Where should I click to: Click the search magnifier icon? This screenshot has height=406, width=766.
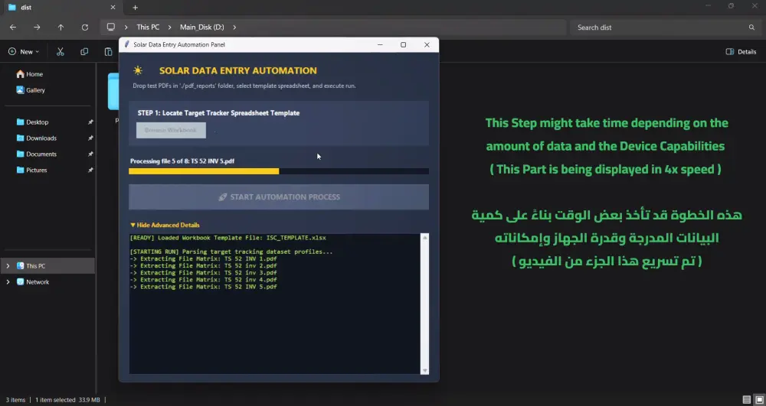coord(751,28)
